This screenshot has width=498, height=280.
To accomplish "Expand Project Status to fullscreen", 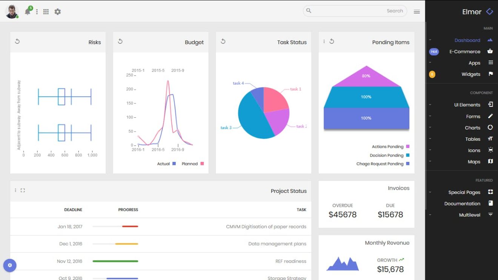I will click(23, 190).
